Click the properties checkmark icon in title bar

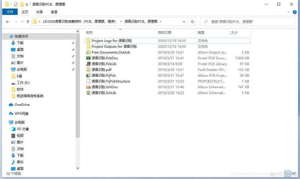[x=16, y=4]
